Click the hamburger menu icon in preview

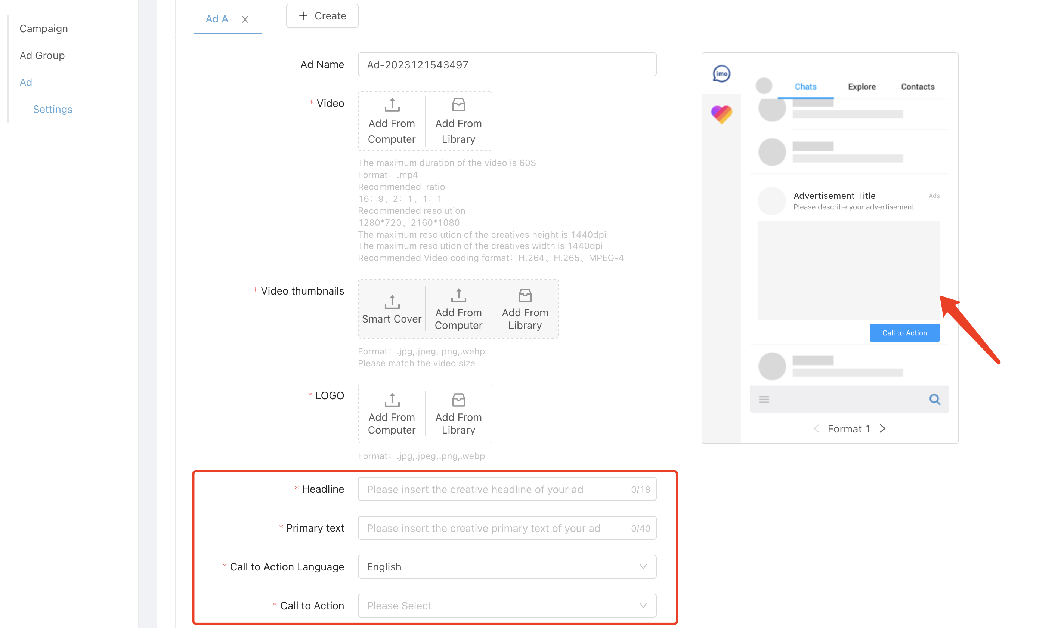point(764,400)
